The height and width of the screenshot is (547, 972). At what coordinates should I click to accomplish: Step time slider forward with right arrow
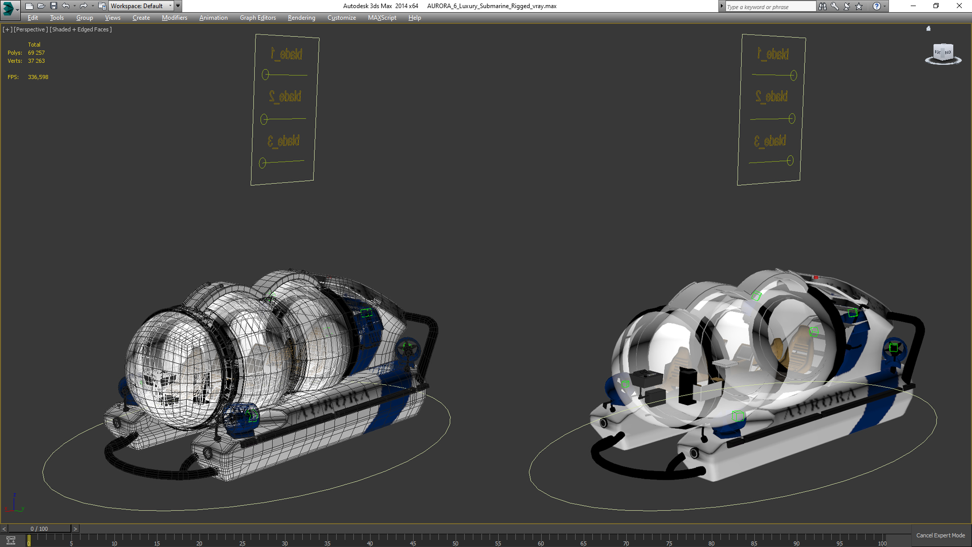pos(75,529)
